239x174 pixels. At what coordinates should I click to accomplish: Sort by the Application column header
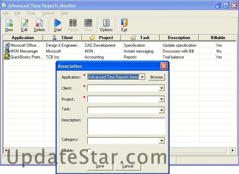(23, 38)
